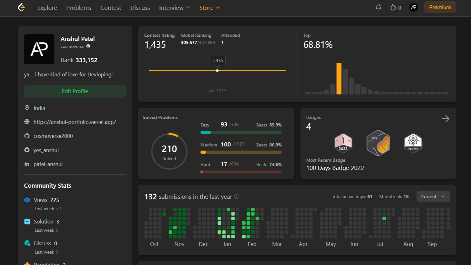Click the LeetCode logo icon

pos(21,7)
